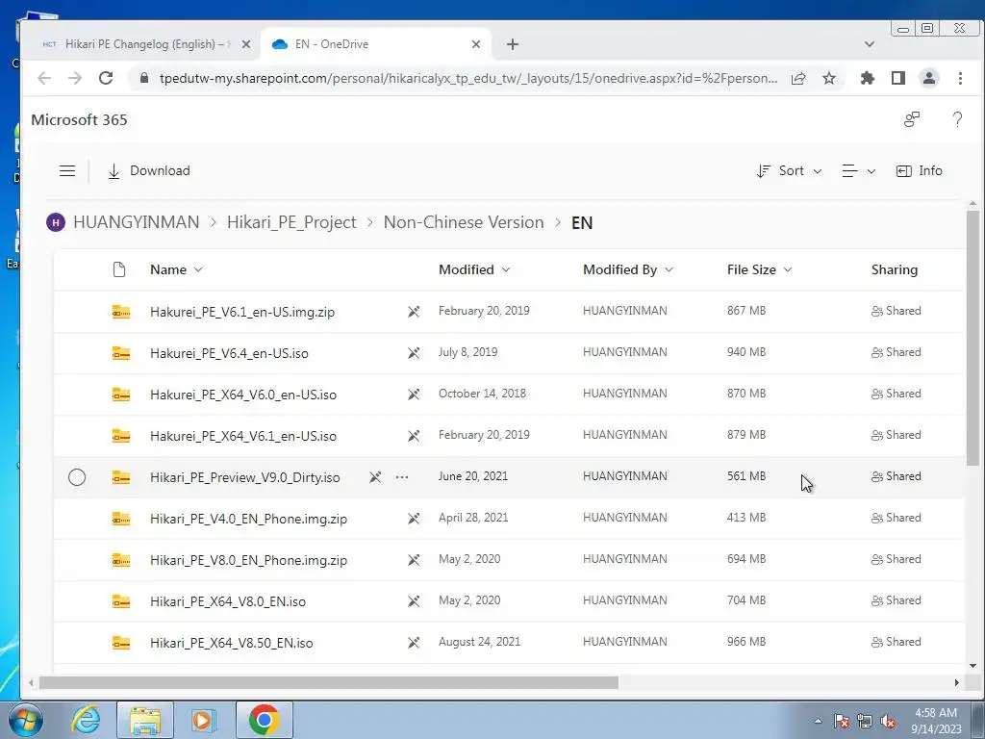Go to Non-Chinese Version breadcrumb folder
This screenshot has width=985, height=739.
(x=464, y=222)
